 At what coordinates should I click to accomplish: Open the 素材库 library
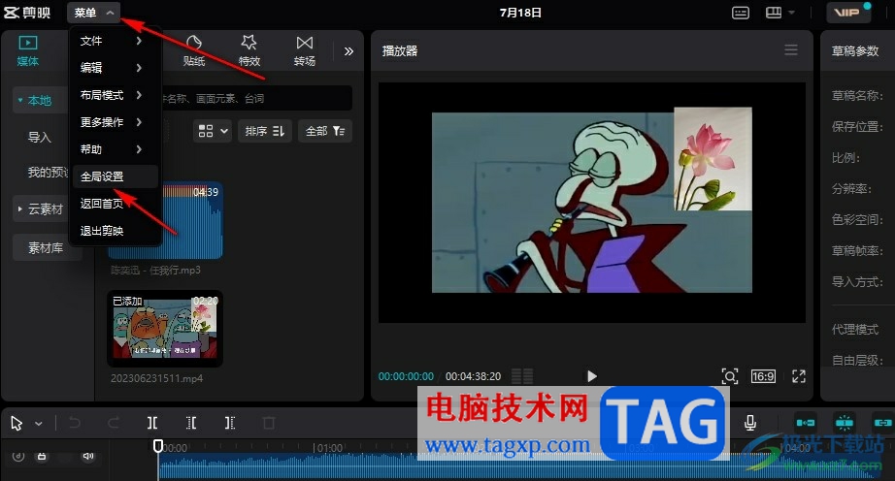[46, 248]
